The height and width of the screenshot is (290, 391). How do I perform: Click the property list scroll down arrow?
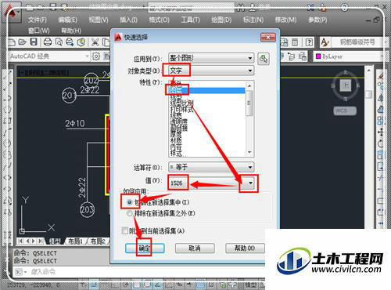pos(249,153)
